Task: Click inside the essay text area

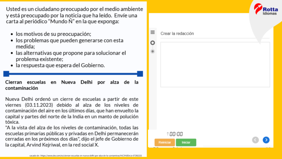Action: 215,64
